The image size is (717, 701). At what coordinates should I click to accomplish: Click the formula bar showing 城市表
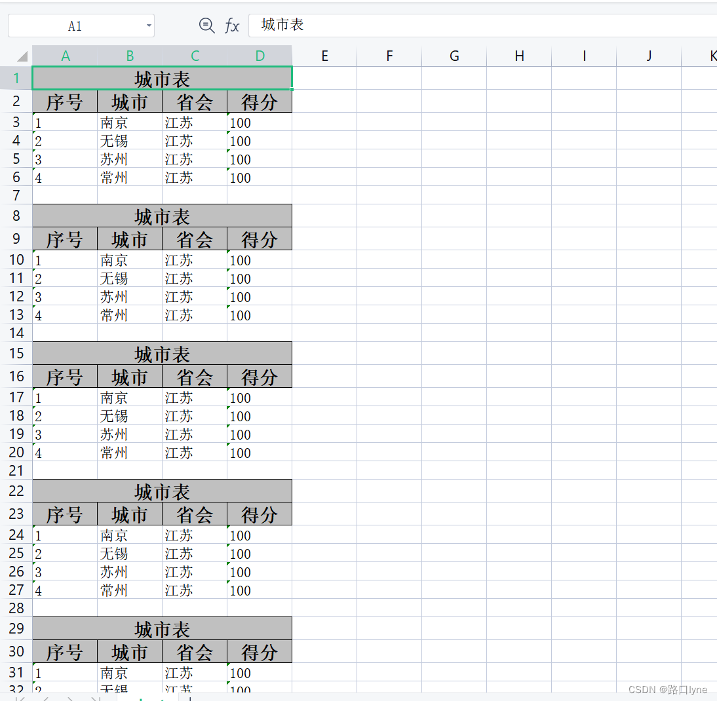tap(482, 25)
